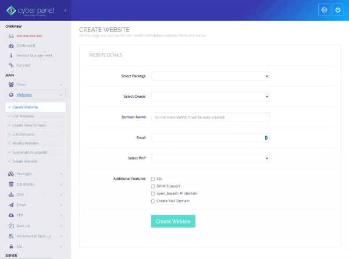The image size is (349, 259).
Task: Check the DKIM Support option
Action: click(153, 186)
